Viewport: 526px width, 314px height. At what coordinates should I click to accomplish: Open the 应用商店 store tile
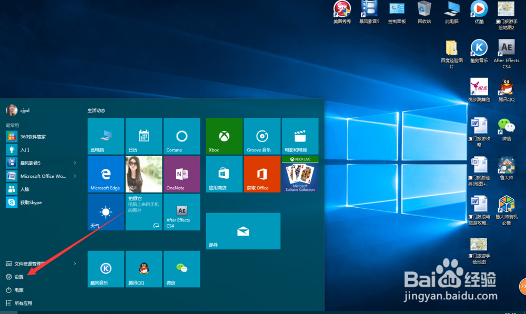point(224,174)
